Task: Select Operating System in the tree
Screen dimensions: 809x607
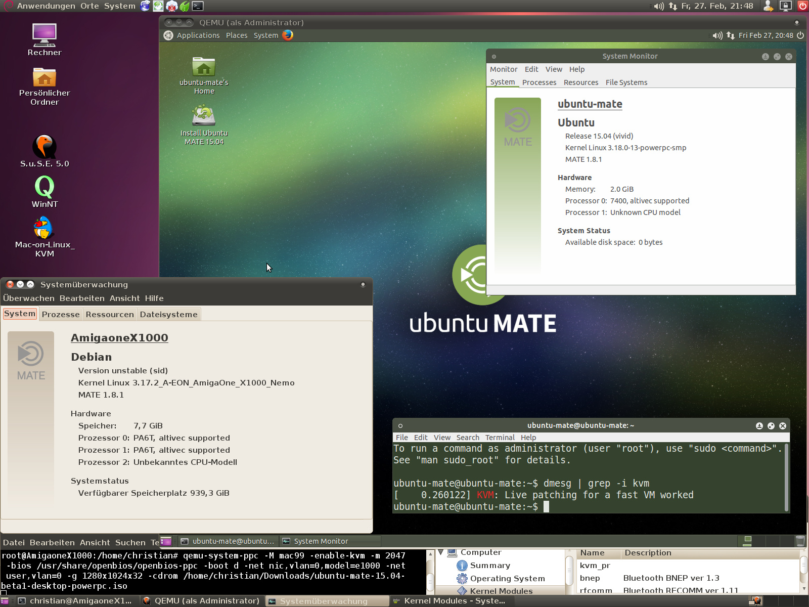Action: 507,578
